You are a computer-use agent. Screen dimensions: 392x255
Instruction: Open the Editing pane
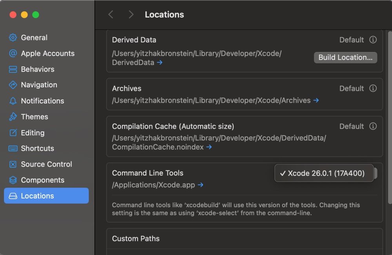pyautogui.click(x=46, y=133)
